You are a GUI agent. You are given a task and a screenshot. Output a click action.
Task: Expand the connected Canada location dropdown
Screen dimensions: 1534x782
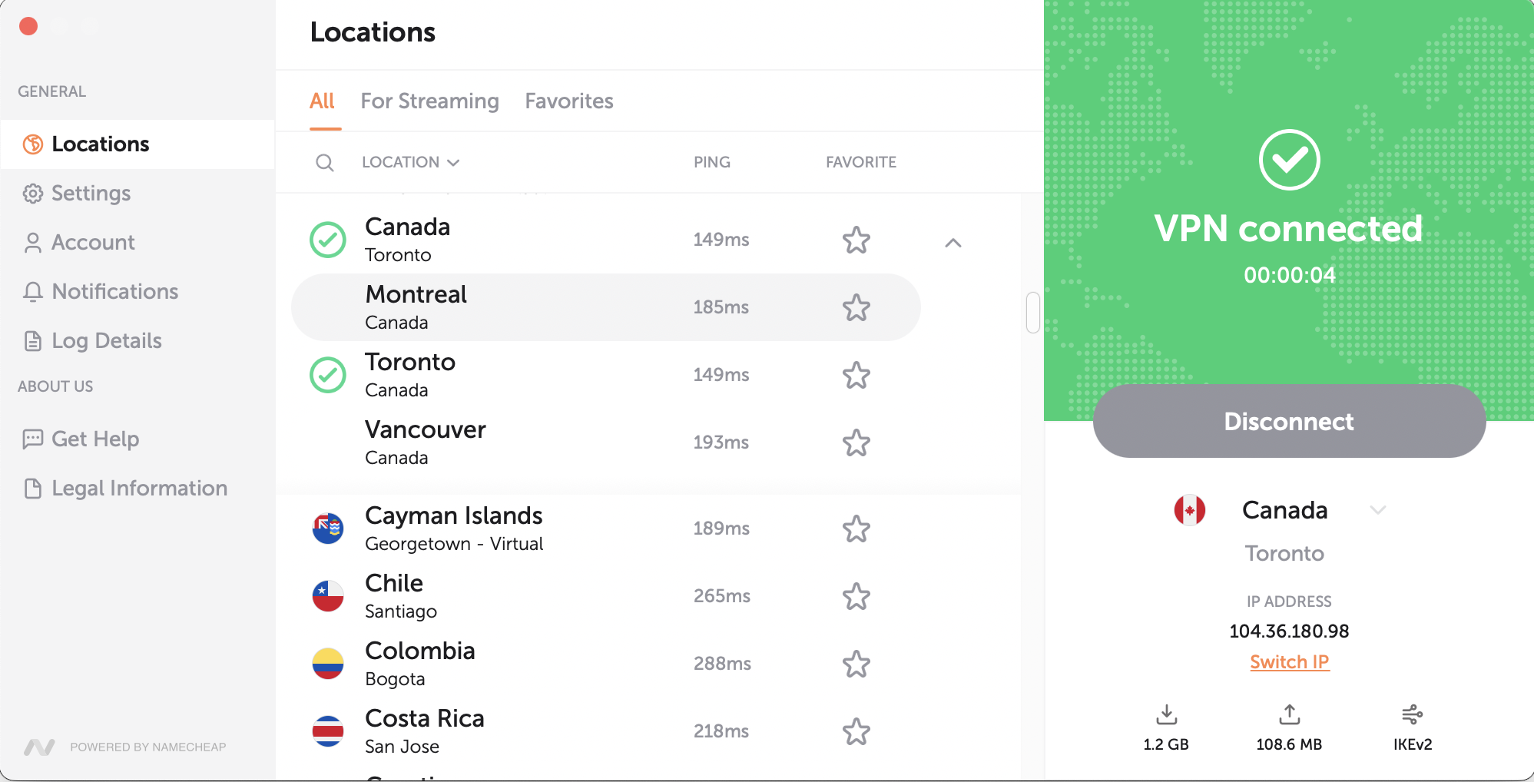click(x=1378, y=510)
